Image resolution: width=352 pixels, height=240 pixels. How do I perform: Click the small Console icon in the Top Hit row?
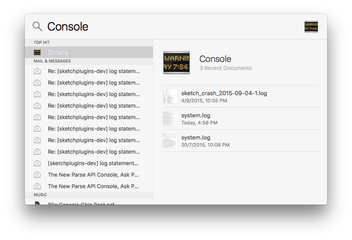[x=37, y=53]
